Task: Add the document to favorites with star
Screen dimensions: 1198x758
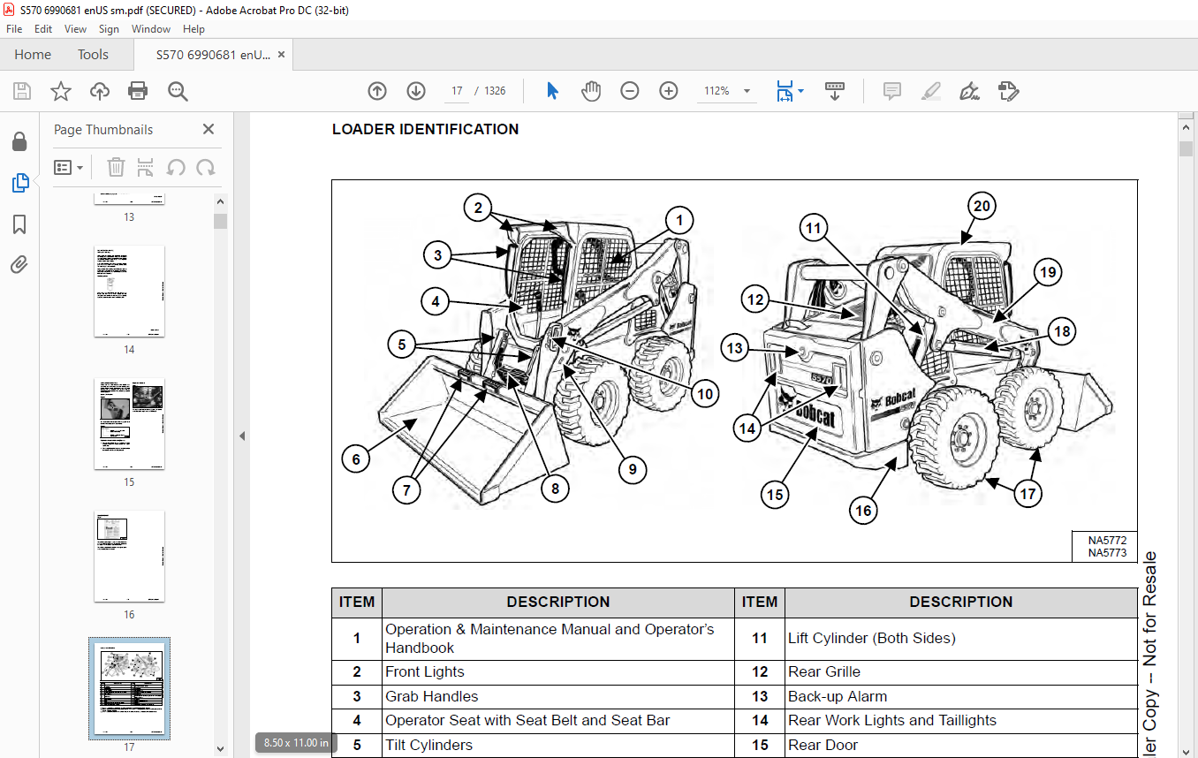Action: 60,91
